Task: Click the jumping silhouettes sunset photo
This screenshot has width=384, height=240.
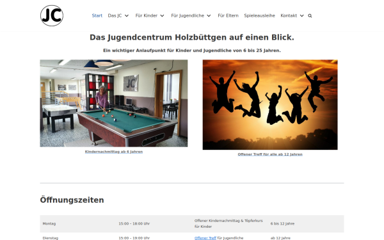Action: coord(270,104)
